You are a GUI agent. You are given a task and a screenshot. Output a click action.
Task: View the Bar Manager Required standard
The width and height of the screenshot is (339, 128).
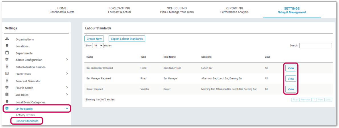tap(291, 79)
